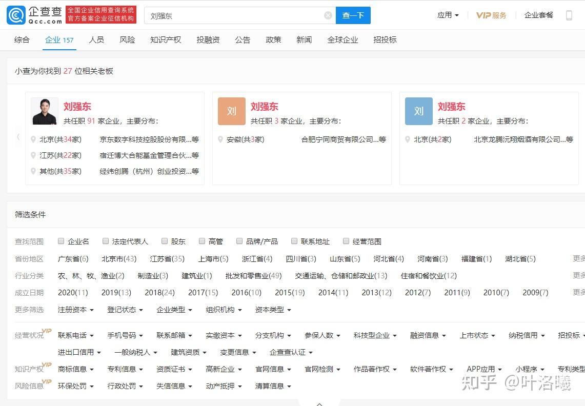This screenshot has width=585, height=406.
Task: Open first 刘强东 profile with 91 companies
Action: [77, 106]
